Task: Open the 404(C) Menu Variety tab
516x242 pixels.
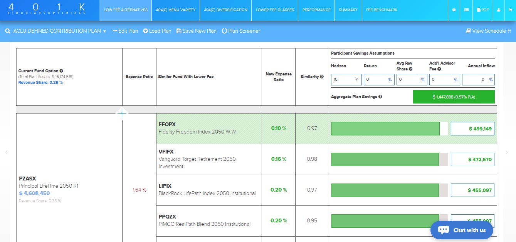Action: (176, 10)
